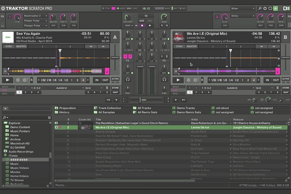Click Deck A trash delete cue icon
Viewport: 291px width, 194px height.
click(x=107, y=88)
